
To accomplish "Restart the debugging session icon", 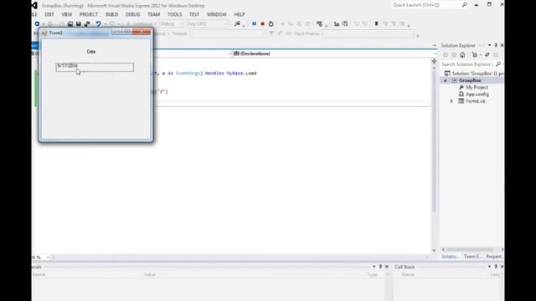I will click(271, 24).
